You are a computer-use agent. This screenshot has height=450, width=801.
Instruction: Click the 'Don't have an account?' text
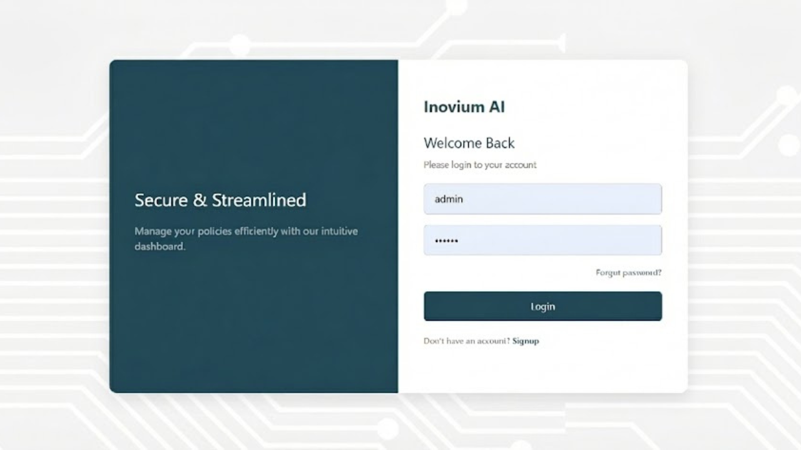[x=466, y=341]
